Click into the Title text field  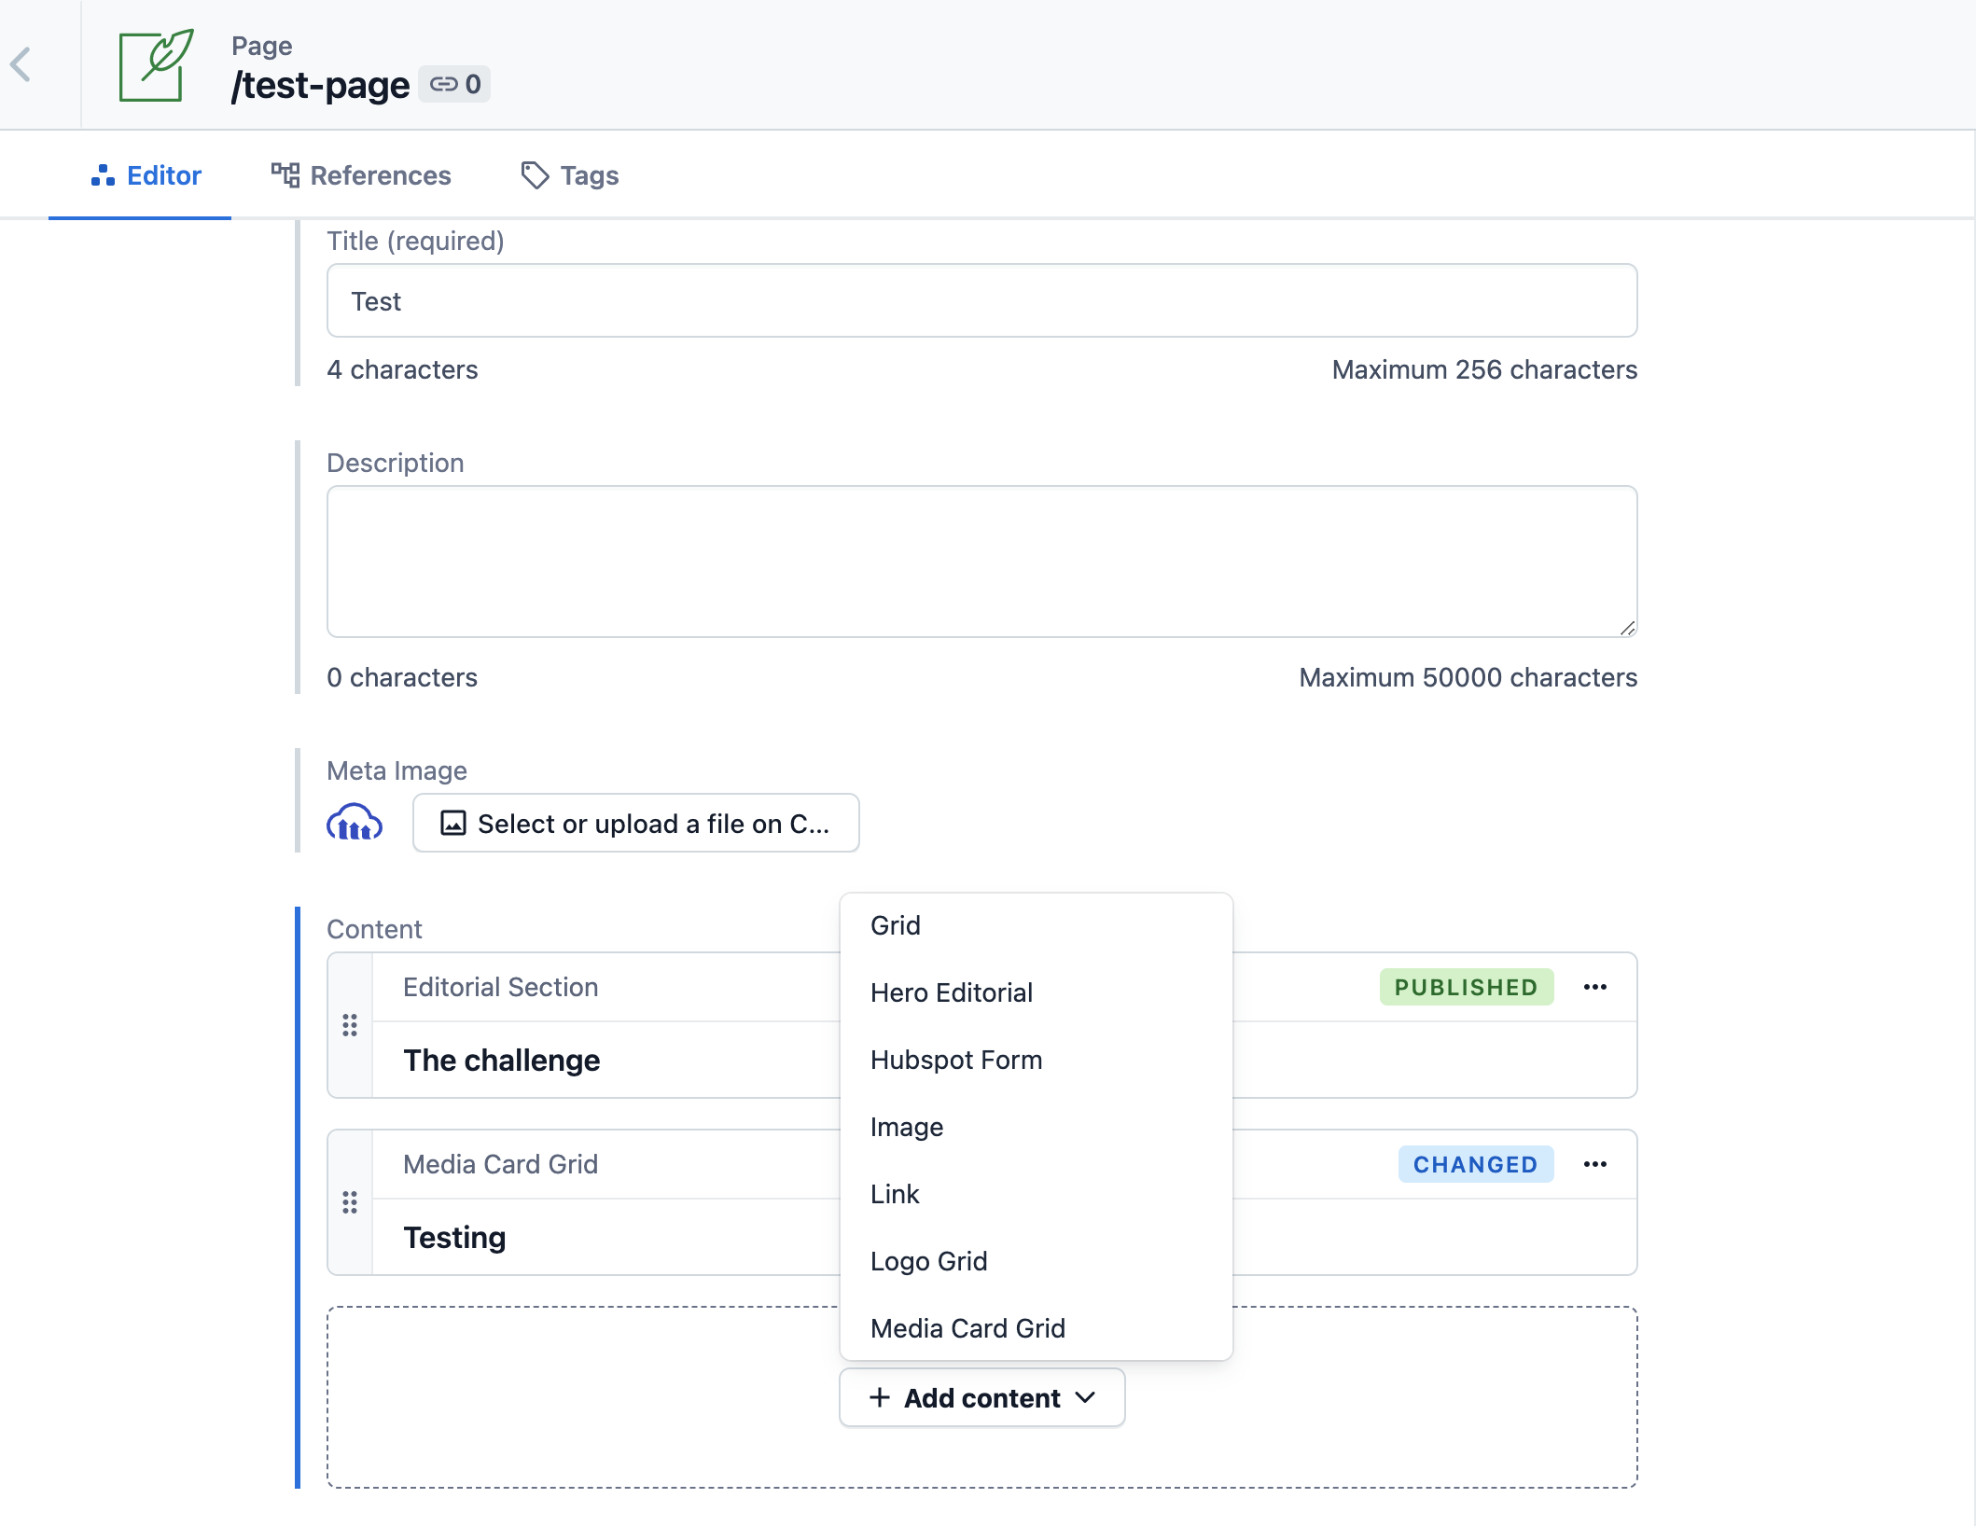coord(981,301)
